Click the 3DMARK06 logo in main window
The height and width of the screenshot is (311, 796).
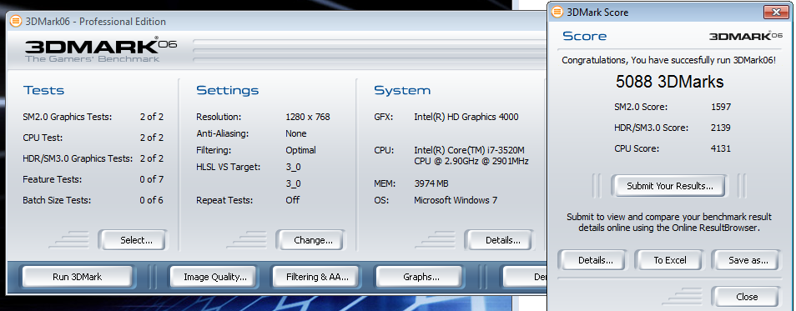click(100, 49)
